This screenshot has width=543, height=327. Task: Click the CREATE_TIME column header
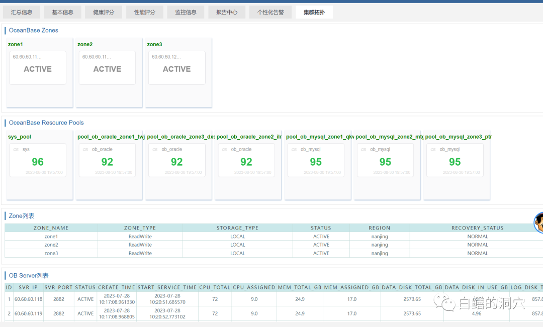117,287
